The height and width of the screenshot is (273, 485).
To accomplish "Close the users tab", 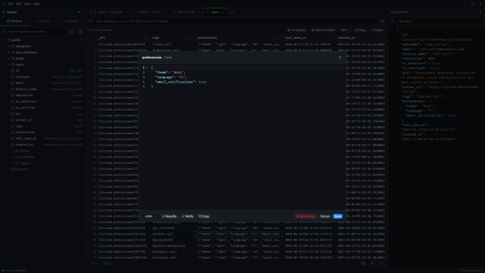I will (223, 12).
